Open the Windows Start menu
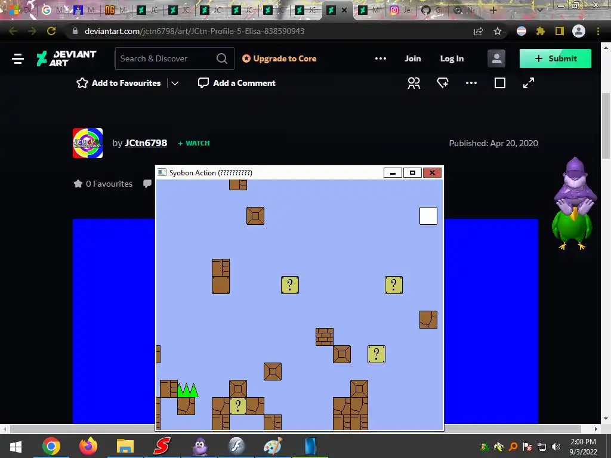 (x=15, y=446)
